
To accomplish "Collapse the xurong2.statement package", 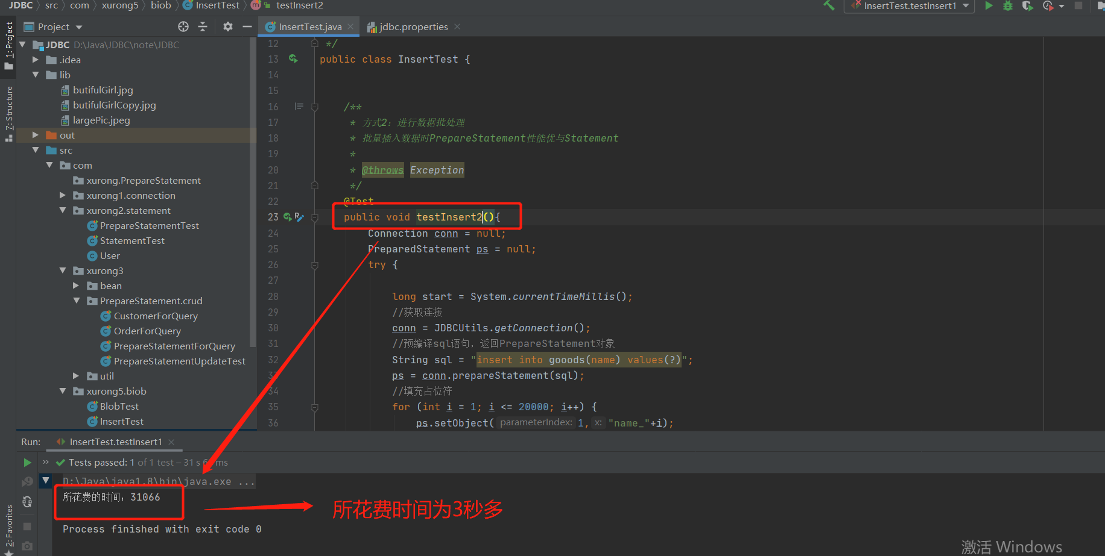I will [63, 210].
